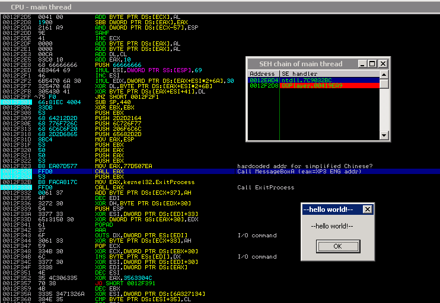Click the Address column header
The height and width of the screenshot is (303, 440).
coord(263,73)
